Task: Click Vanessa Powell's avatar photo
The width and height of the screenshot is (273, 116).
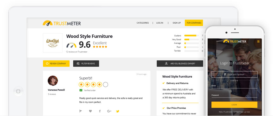Action: (53, 81)
